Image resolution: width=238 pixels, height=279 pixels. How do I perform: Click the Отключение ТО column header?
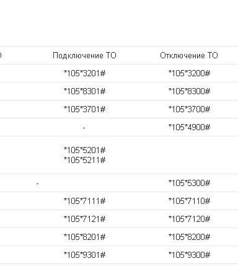[x=189, y=55]
